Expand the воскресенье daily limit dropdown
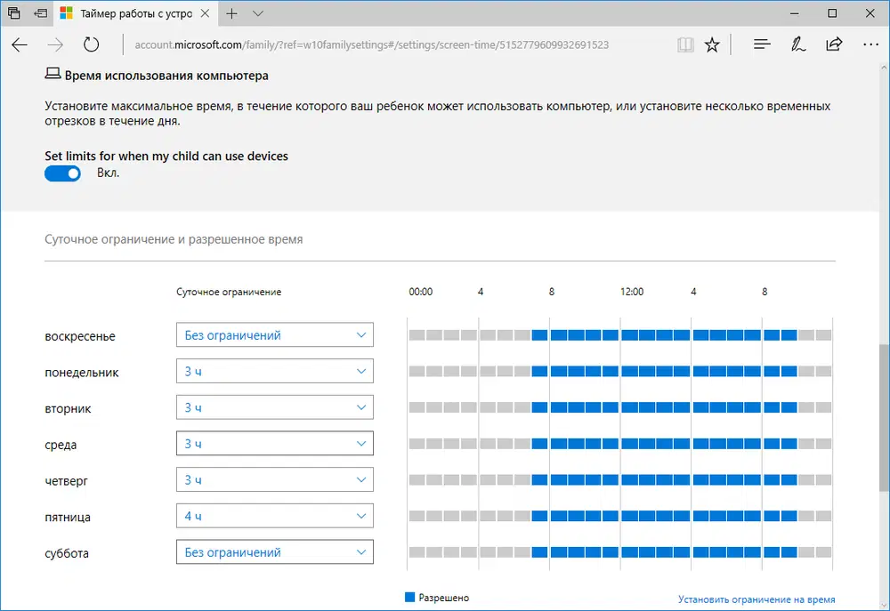The image size is (890, 611). pyautogui.click(x=275, y=335)
